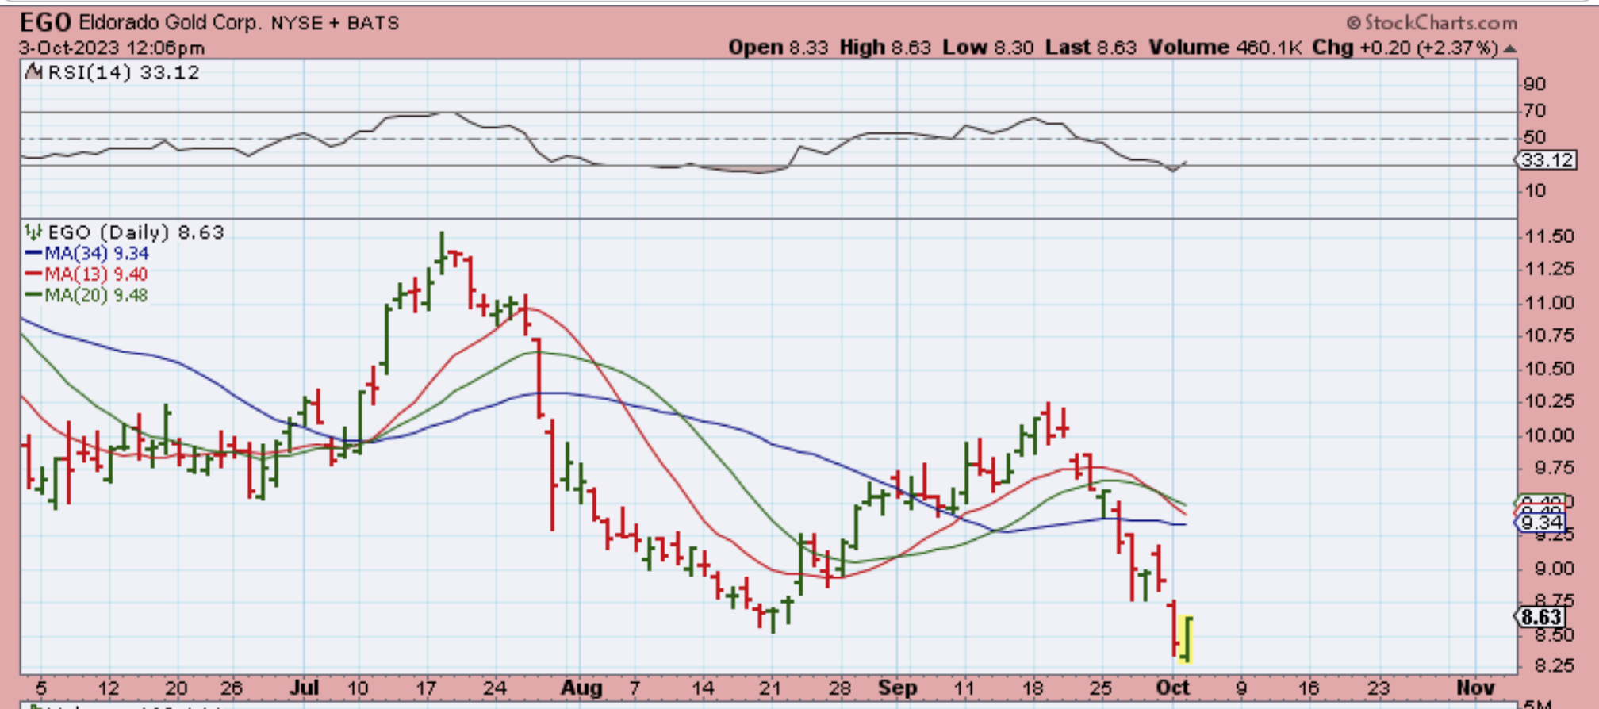Open the StockCharts.com copyright link
Screen dimensions: 1599x709
tap(1432, 23)
